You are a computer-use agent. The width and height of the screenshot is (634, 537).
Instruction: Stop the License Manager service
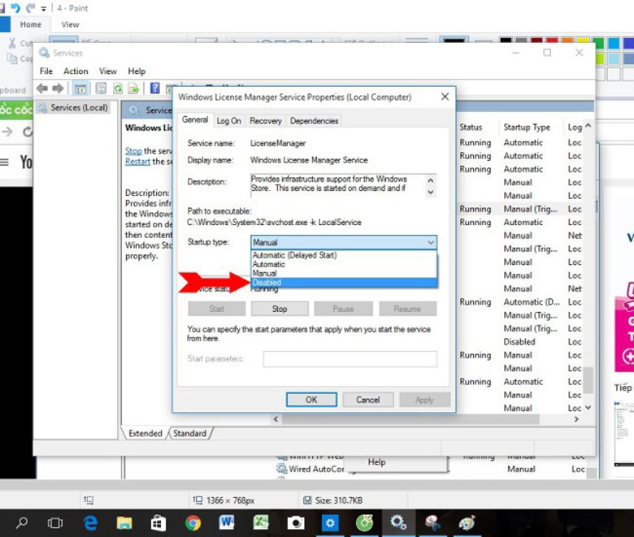280,309
